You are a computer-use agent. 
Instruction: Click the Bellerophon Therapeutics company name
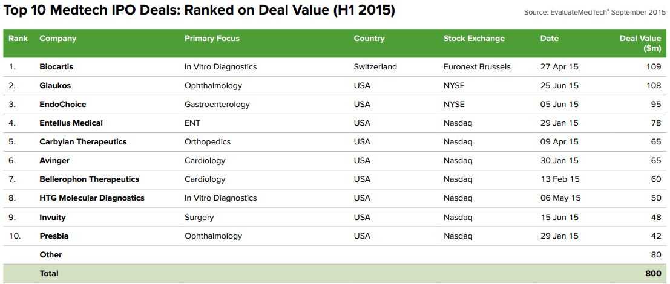[90, 179]
